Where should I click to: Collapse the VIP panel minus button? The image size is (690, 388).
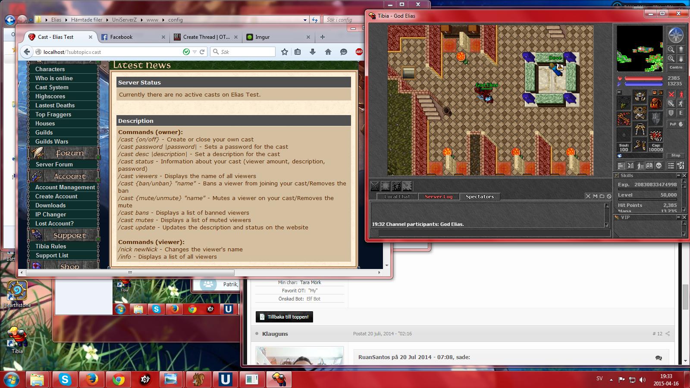[678, 217]
